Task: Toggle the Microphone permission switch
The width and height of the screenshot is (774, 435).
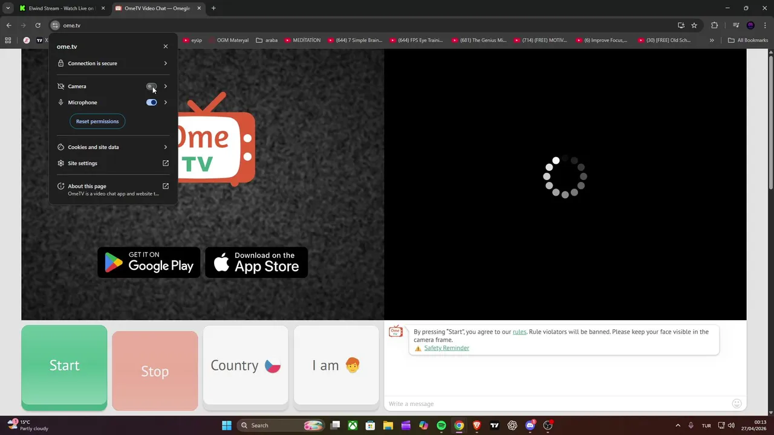Action: [x=151, y=103]
